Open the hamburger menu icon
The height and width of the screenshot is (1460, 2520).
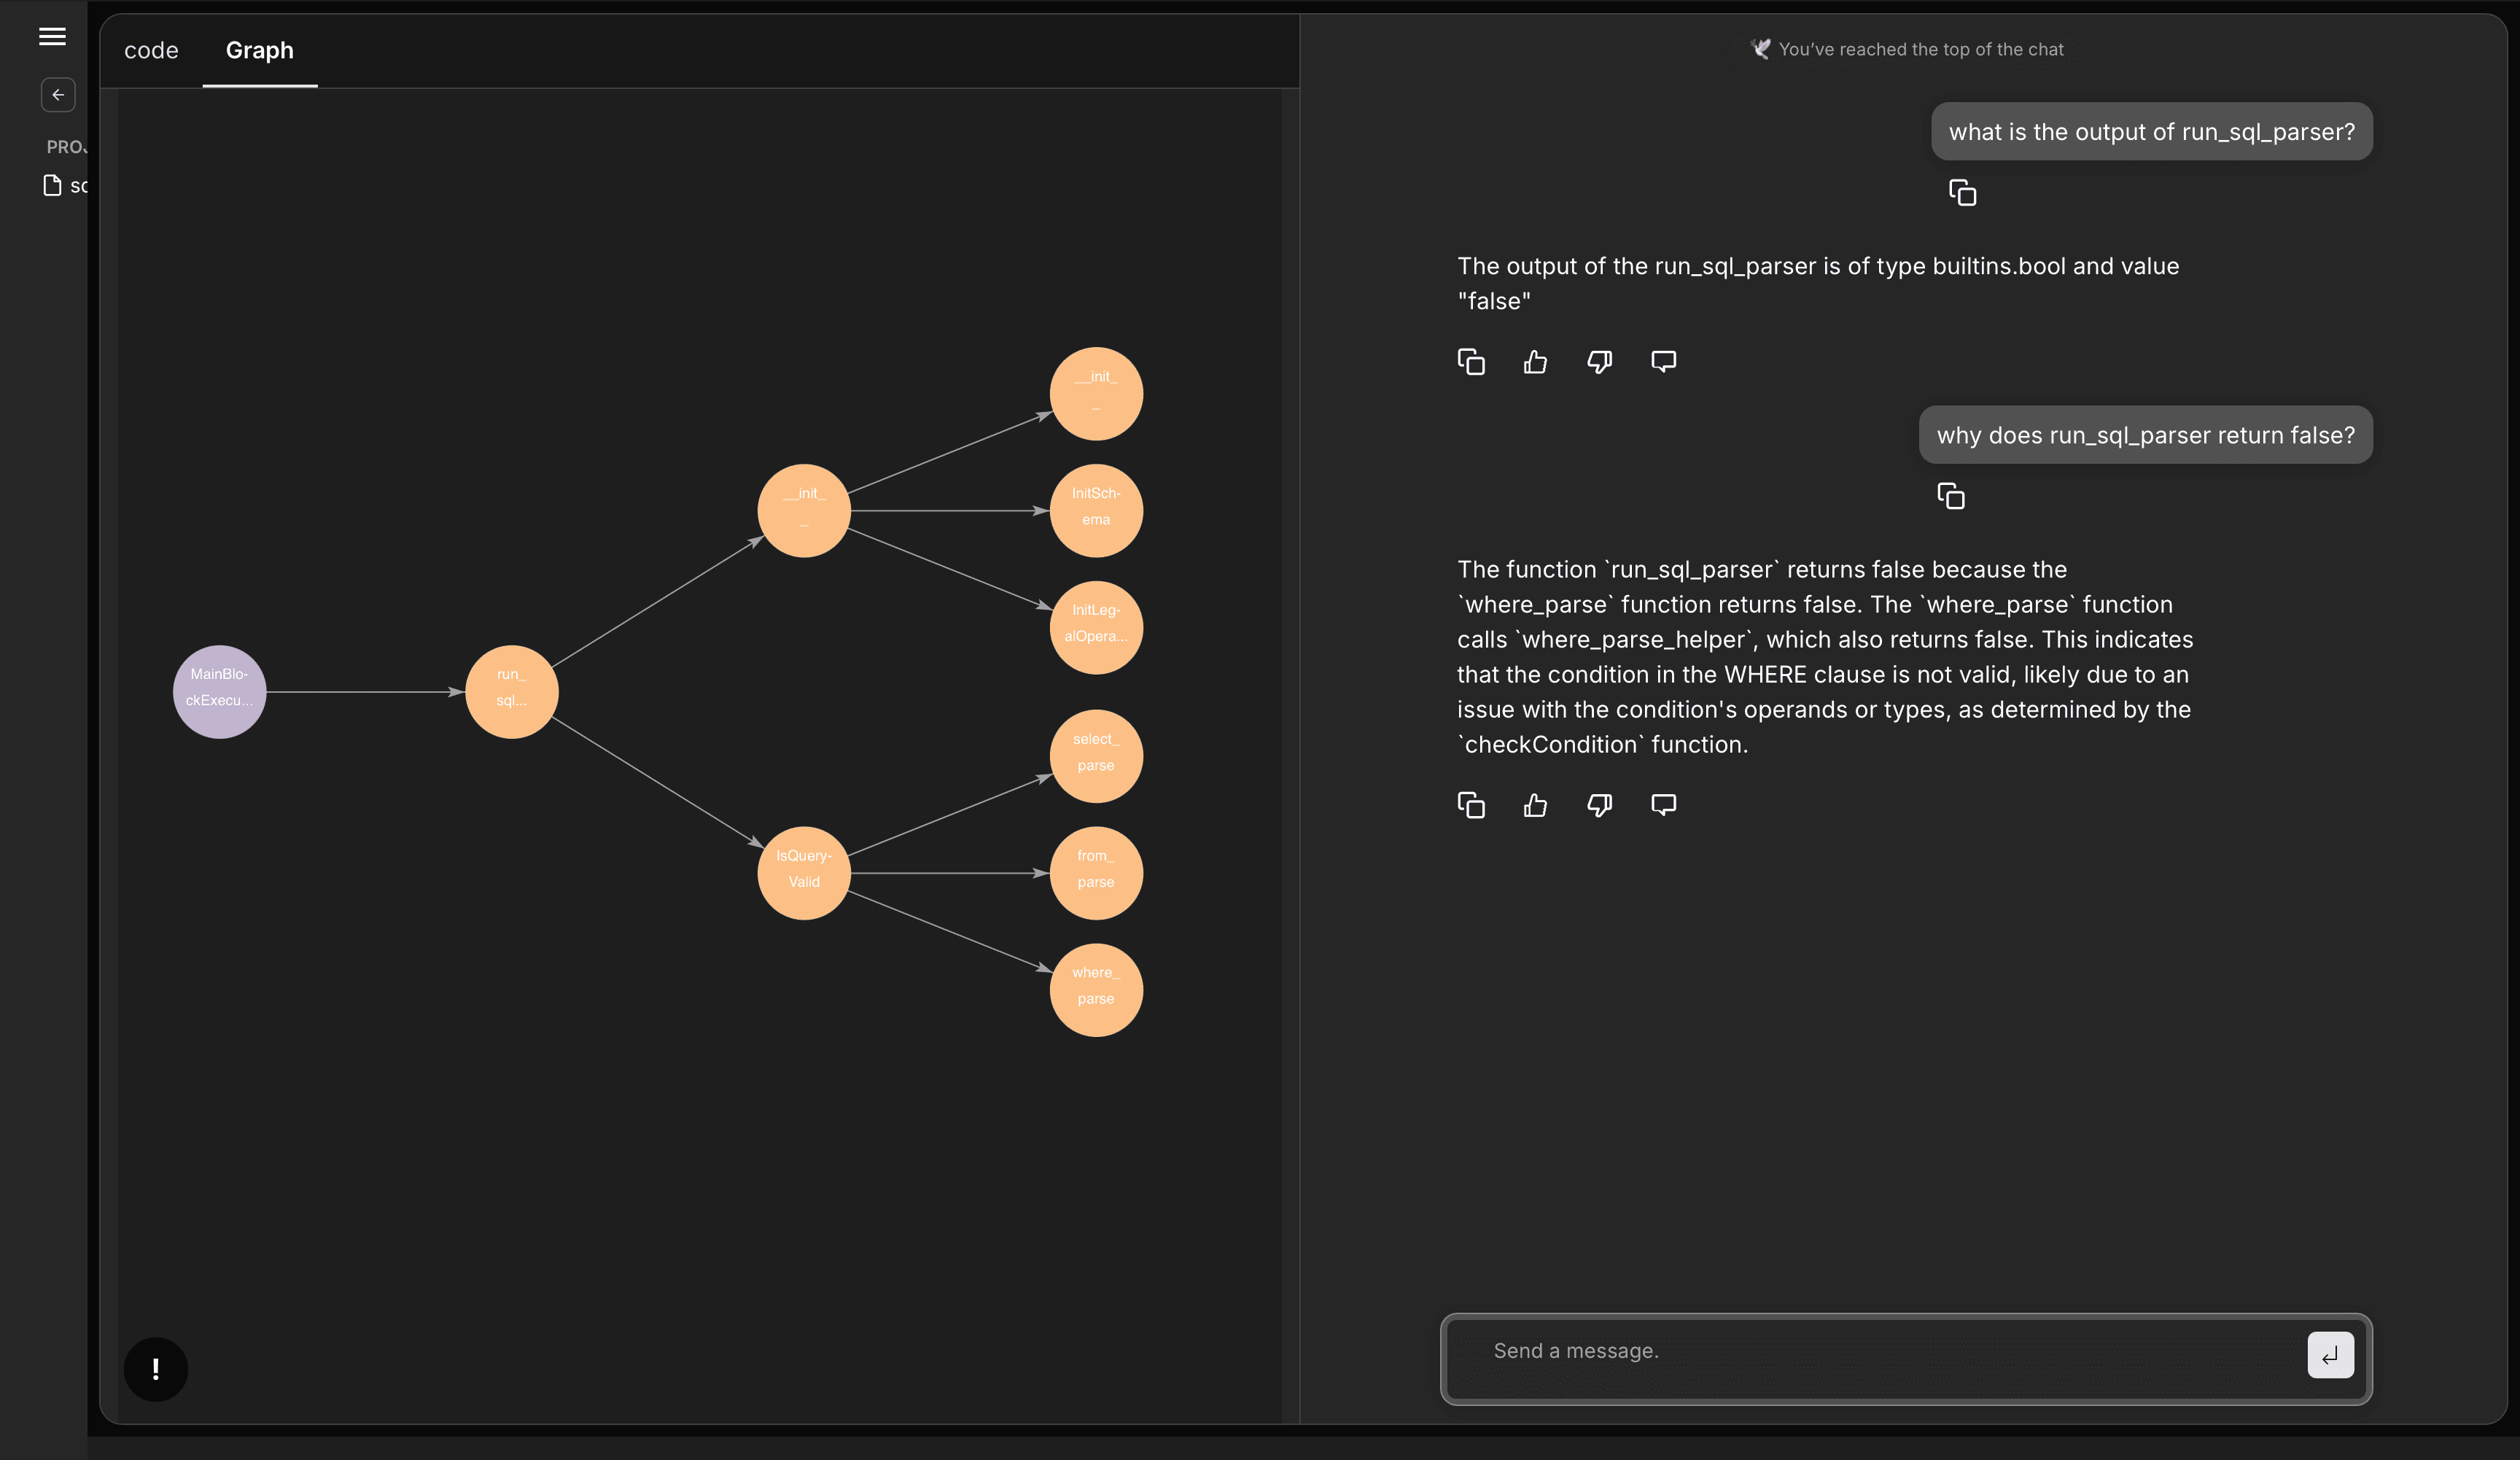[x=52, y=37]
